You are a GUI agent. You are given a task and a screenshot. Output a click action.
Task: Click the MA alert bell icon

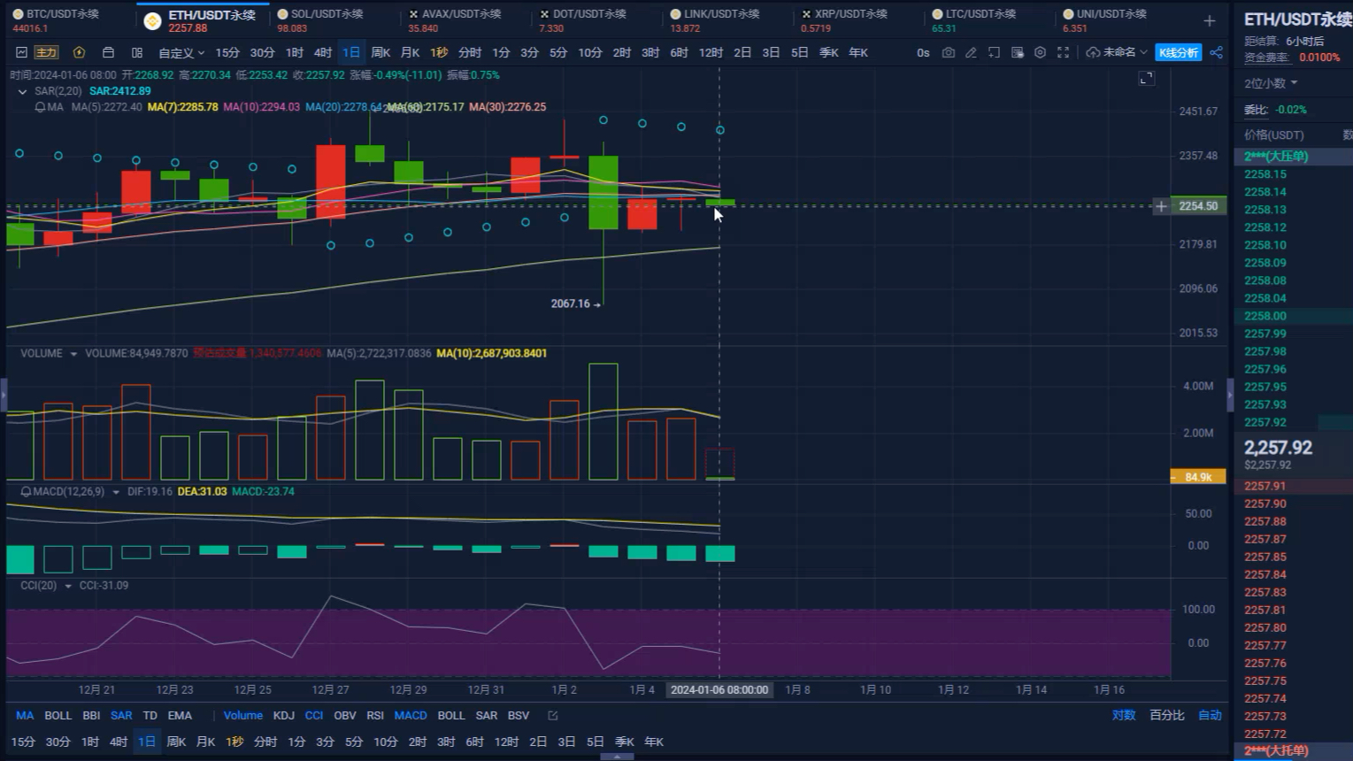40,107
